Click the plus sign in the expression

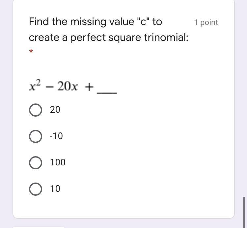click(89, 87)
